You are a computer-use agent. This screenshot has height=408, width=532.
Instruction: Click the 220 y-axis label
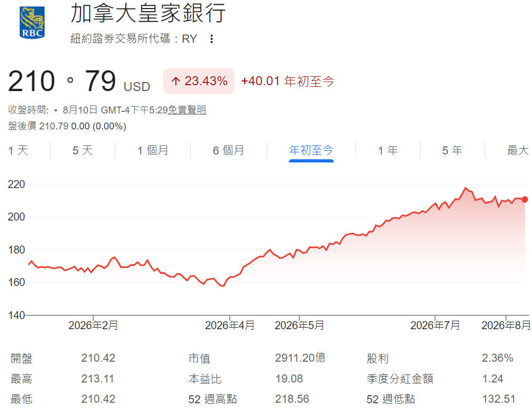pos(17,184)
